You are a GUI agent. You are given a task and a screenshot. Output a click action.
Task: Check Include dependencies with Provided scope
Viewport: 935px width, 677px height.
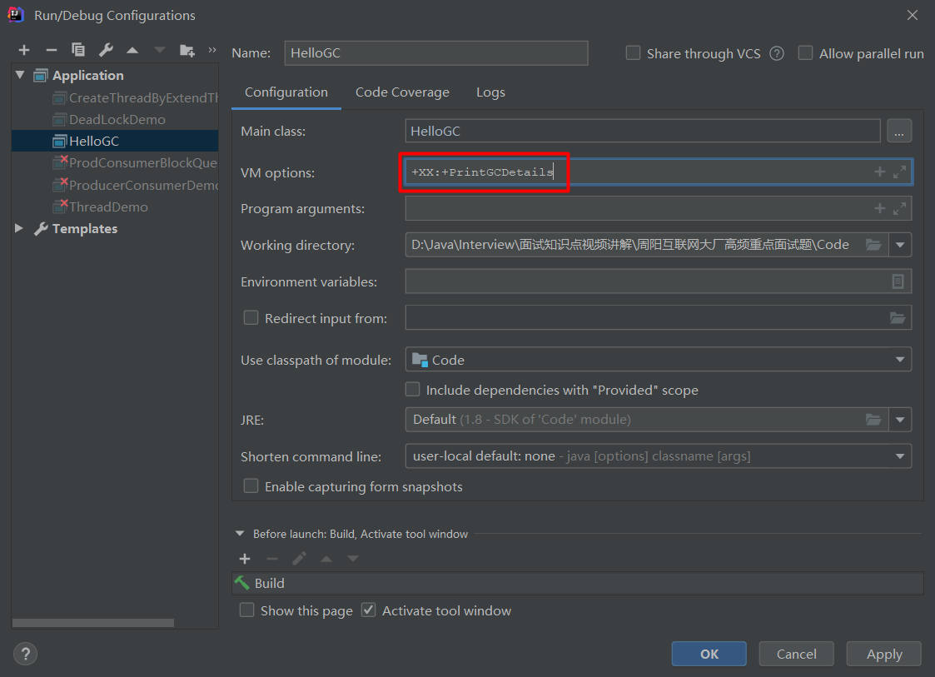412,390
